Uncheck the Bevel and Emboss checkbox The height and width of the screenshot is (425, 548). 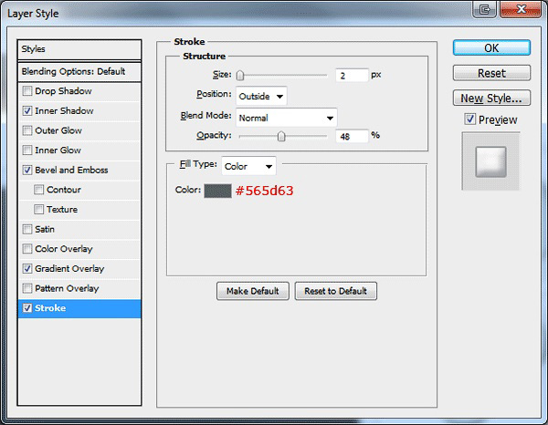[27, 170]
